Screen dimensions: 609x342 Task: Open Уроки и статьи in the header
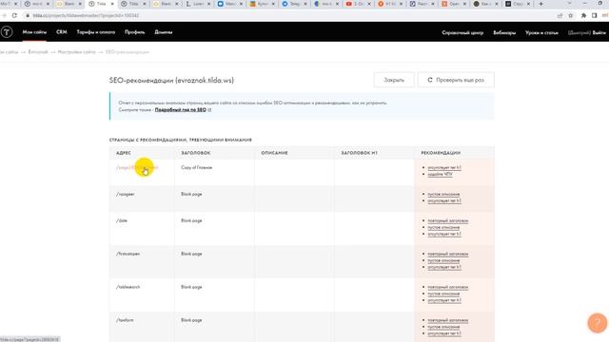click(x=541, y=32)
